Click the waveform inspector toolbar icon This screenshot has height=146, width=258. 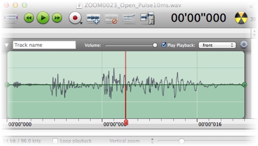147,18
